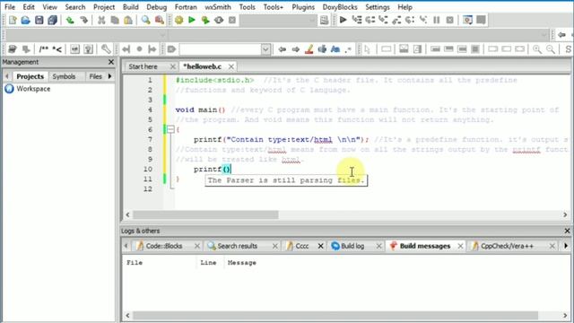Select the helloweb.c editor tab
574x323 pixels.
click(x=202, y=66)
